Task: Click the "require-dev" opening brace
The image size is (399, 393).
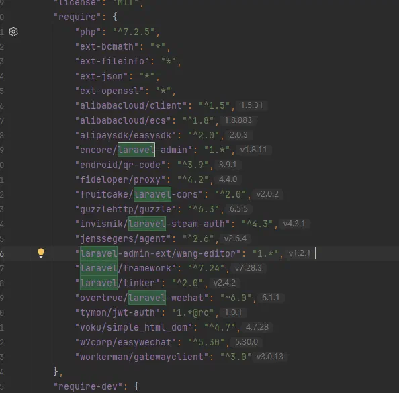Action: click(136, 386)
